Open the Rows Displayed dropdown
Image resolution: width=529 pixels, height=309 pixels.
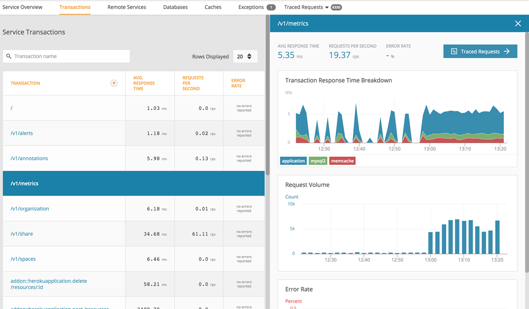click(x=245, y=57)
